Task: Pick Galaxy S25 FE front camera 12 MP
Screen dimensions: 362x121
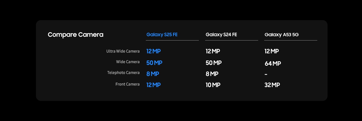Action: tap(153, 85)
